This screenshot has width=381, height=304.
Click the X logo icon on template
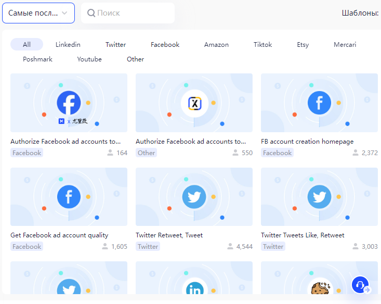(194, 104)
